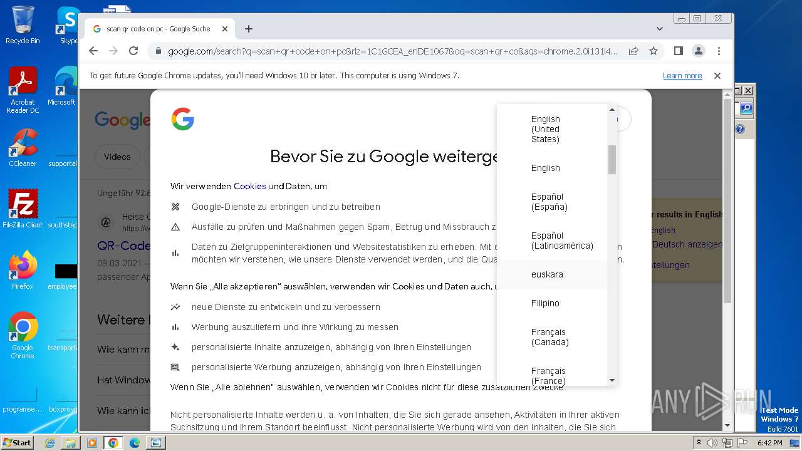Open File Explorer from taskbar
This screenshot has width=802, height=451.
(71, 442)
